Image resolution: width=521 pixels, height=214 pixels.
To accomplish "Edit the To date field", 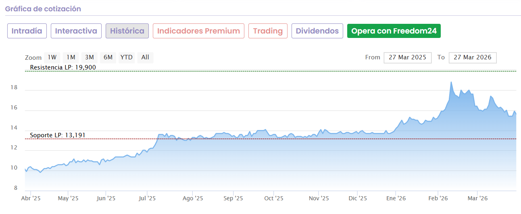I will (472, 57).
